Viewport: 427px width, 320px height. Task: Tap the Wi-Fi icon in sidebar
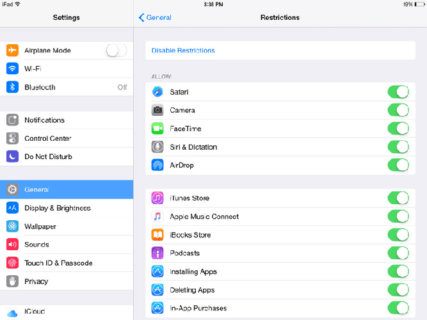pos(12,68)
